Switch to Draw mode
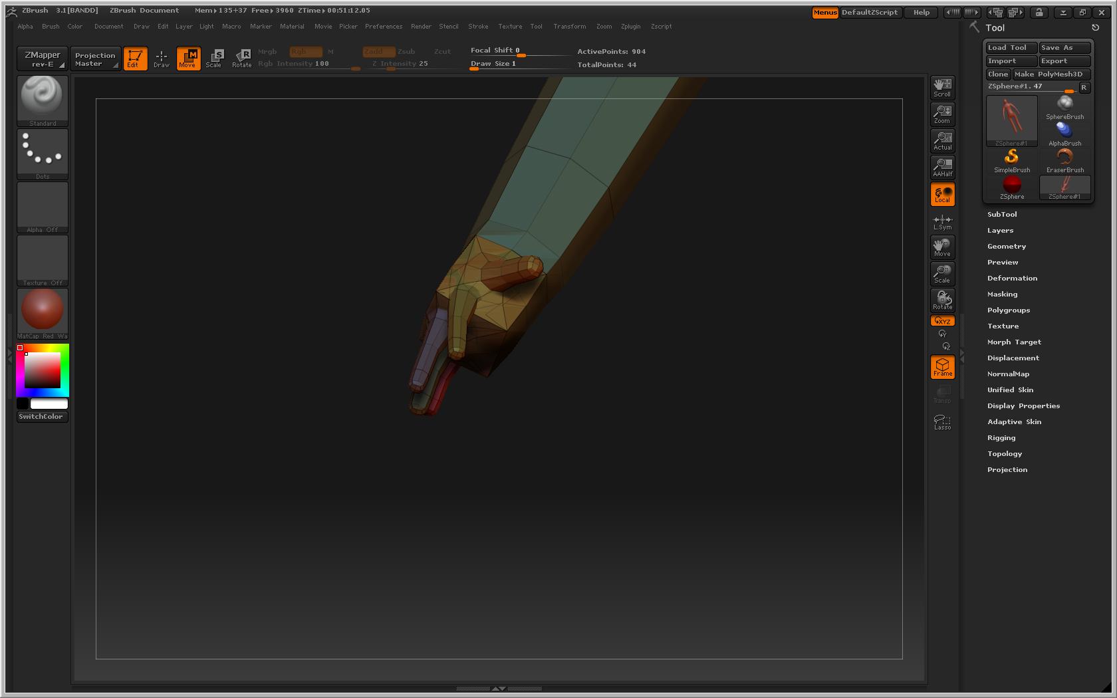Viewport: 1117px width, 698px height. [162, 58]
